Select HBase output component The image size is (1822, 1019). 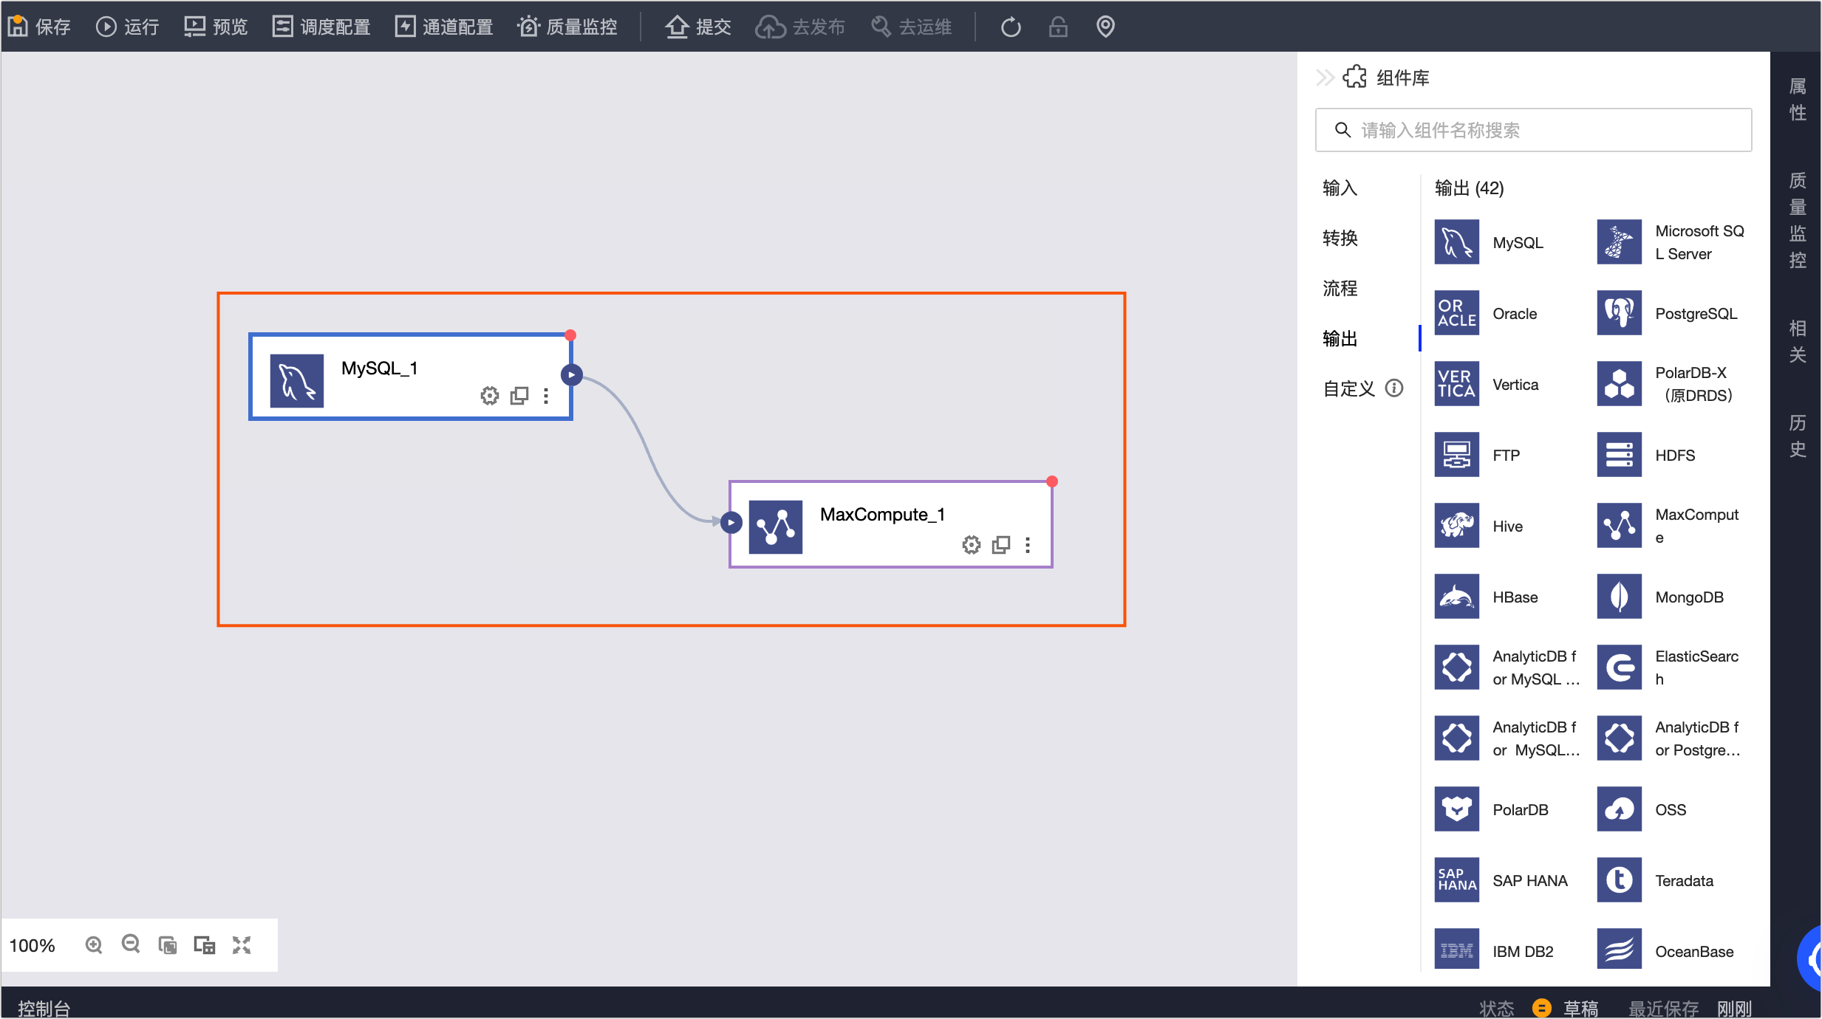click(1487, 597)
